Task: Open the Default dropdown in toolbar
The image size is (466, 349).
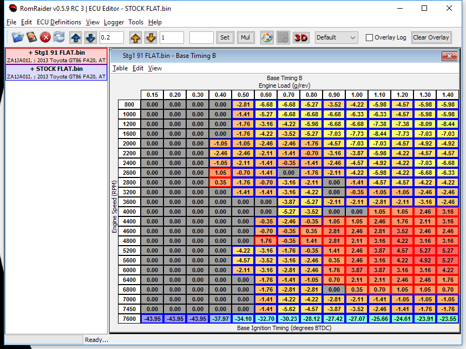Action: 336,37
